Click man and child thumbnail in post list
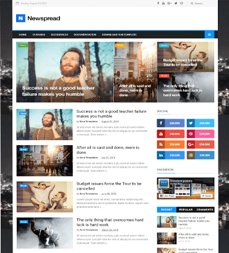229x253 pixels. click(x=45, y=197)
